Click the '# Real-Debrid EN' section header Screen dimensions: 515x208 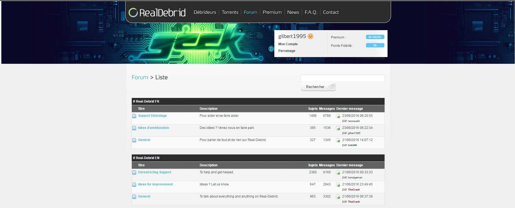click(x=258, y=158)
